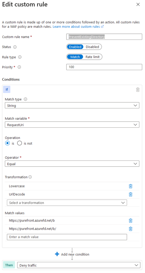Screen dimensions: 145x273
Task: Select the 'is not' operation
Action: coord(20,143)
